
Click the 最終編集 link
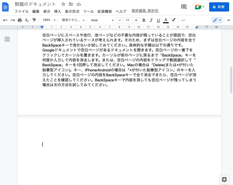145,11
